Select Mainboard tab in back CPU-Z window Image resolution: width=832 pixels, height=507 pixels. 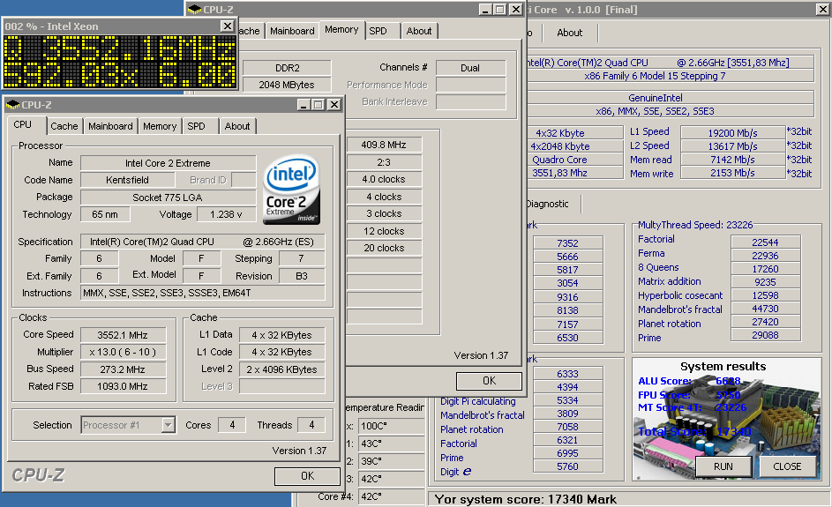(292, 31)
